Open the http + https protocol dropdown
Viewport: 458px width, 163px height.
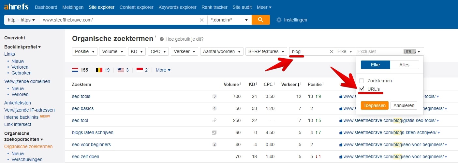coord(22,20)
